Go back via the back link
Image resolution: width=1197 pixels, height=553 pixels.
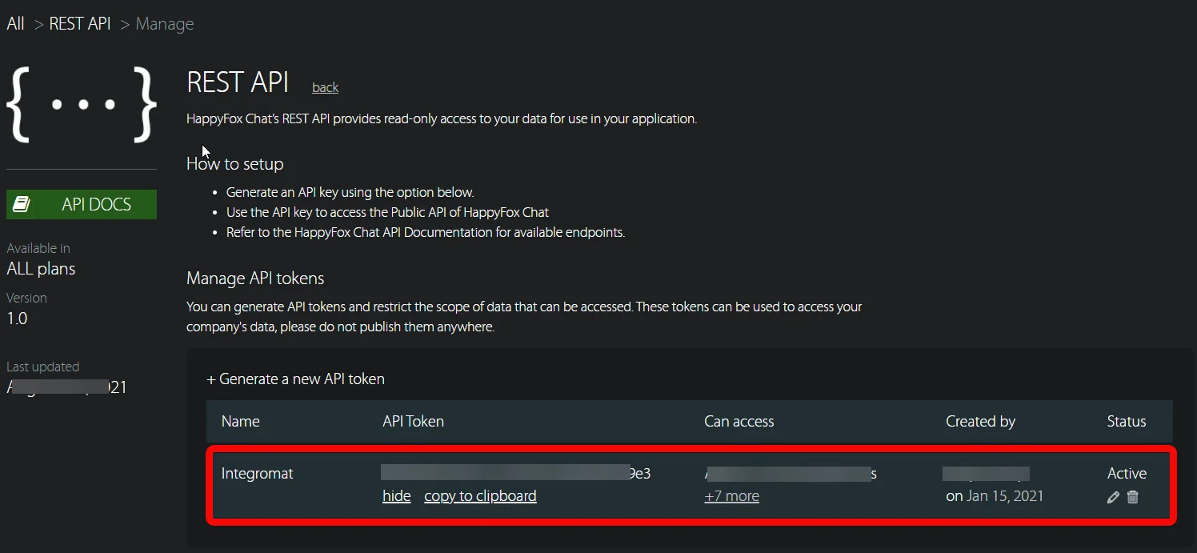point(325,87)
